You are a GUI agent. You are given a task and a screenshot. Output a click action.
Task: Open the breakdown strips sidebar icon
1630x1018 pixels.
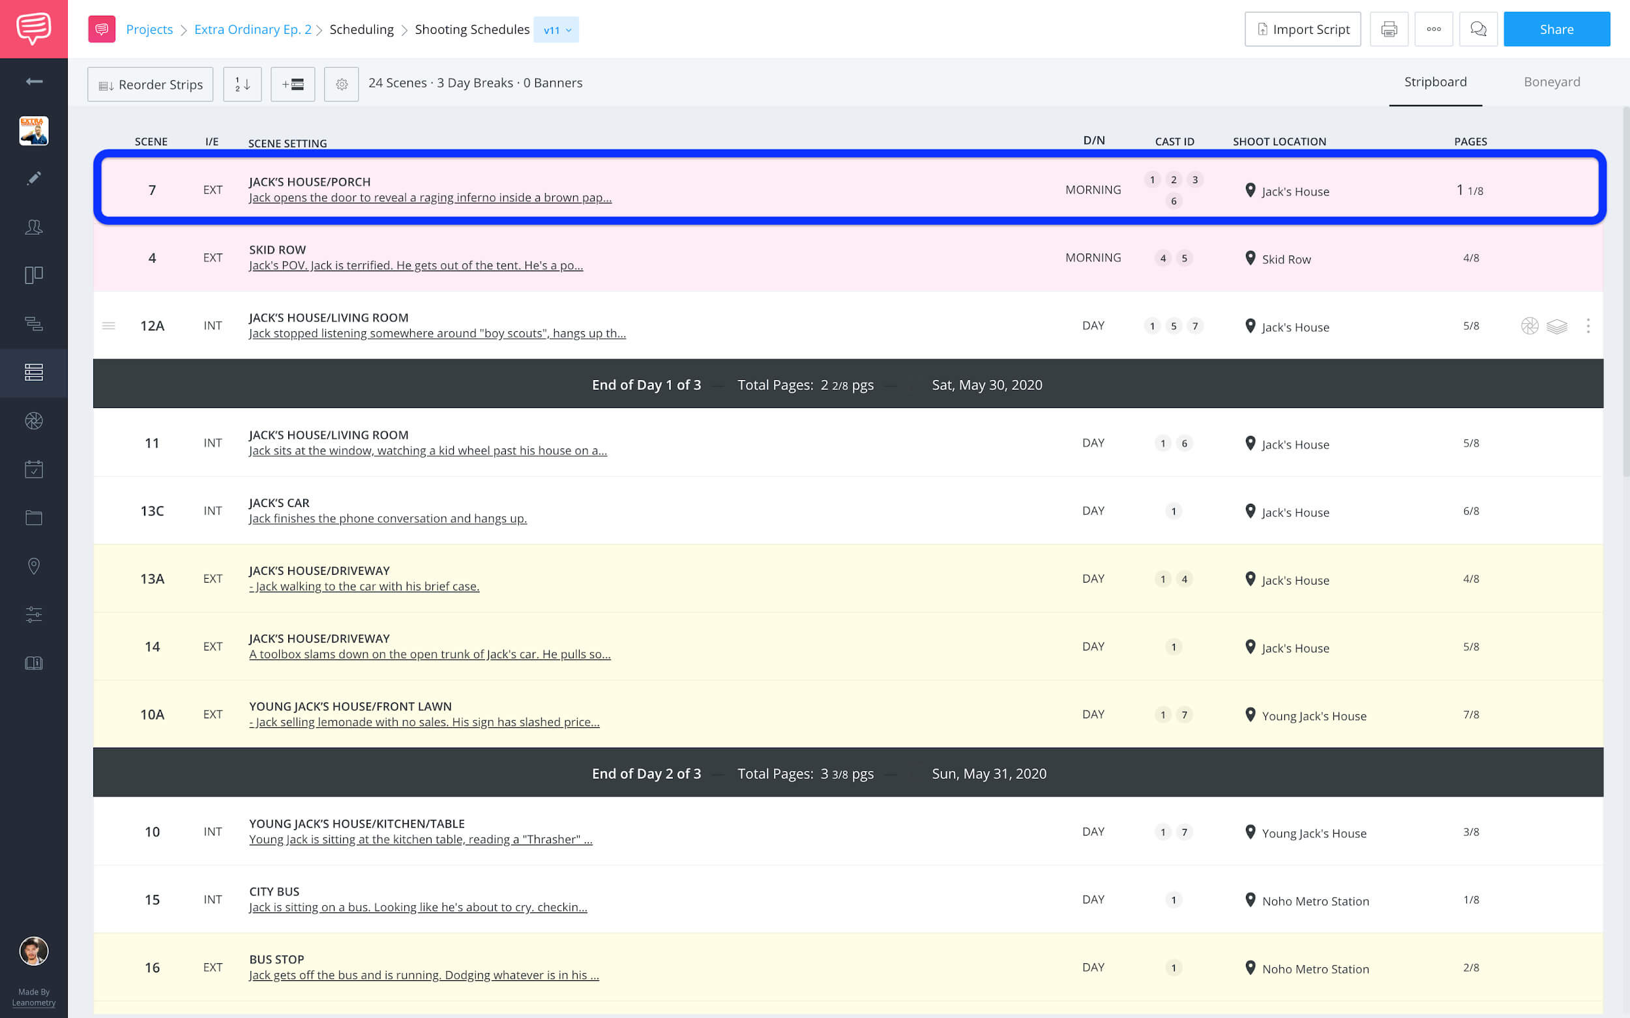pyautogui.click(x=34, y=324)
